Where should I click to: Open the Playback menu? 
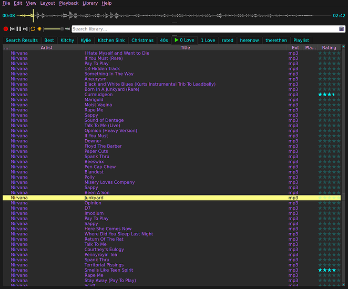[69, 3]
